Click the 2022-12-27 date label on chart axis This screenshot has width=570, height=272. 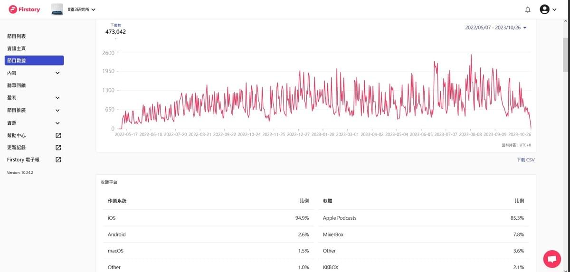point(298,134)
